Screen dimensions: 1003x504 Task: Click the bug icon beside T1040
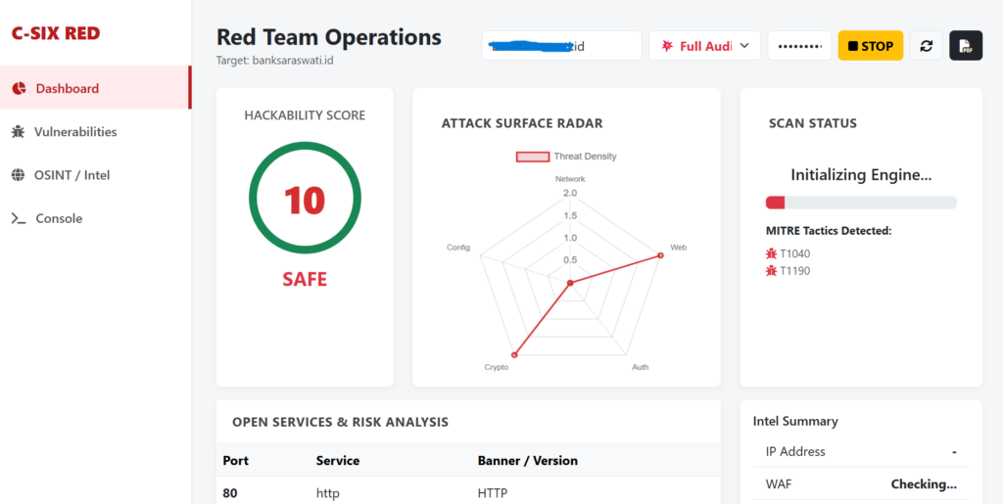(x=771, y=254)
